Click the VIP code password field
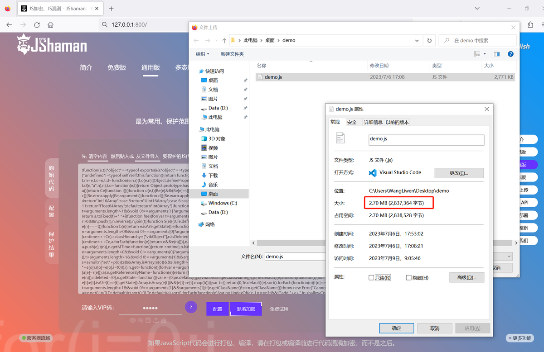The image size is (544, 352). click(150, 309)
